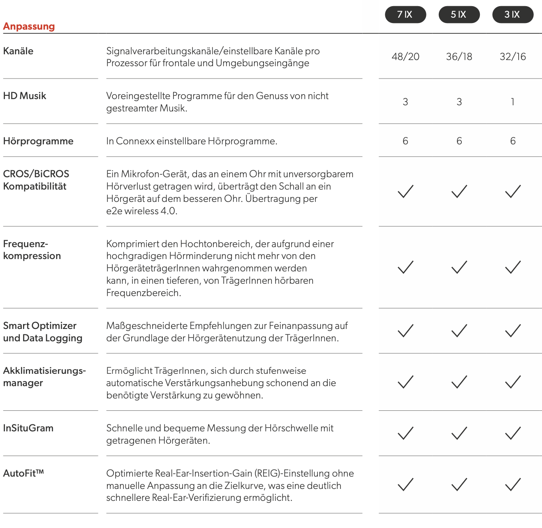Viewport: 542px width, 528px height.
Task: Click AutoFit checkmark under 7 IX
Action: click(x=405, y=484)
